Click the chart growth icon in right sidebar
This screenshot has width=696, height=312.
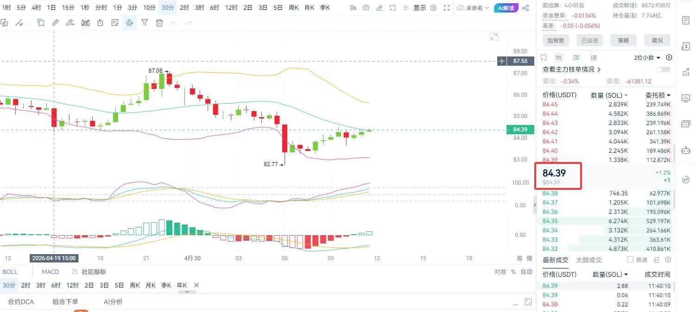point(686,72)
